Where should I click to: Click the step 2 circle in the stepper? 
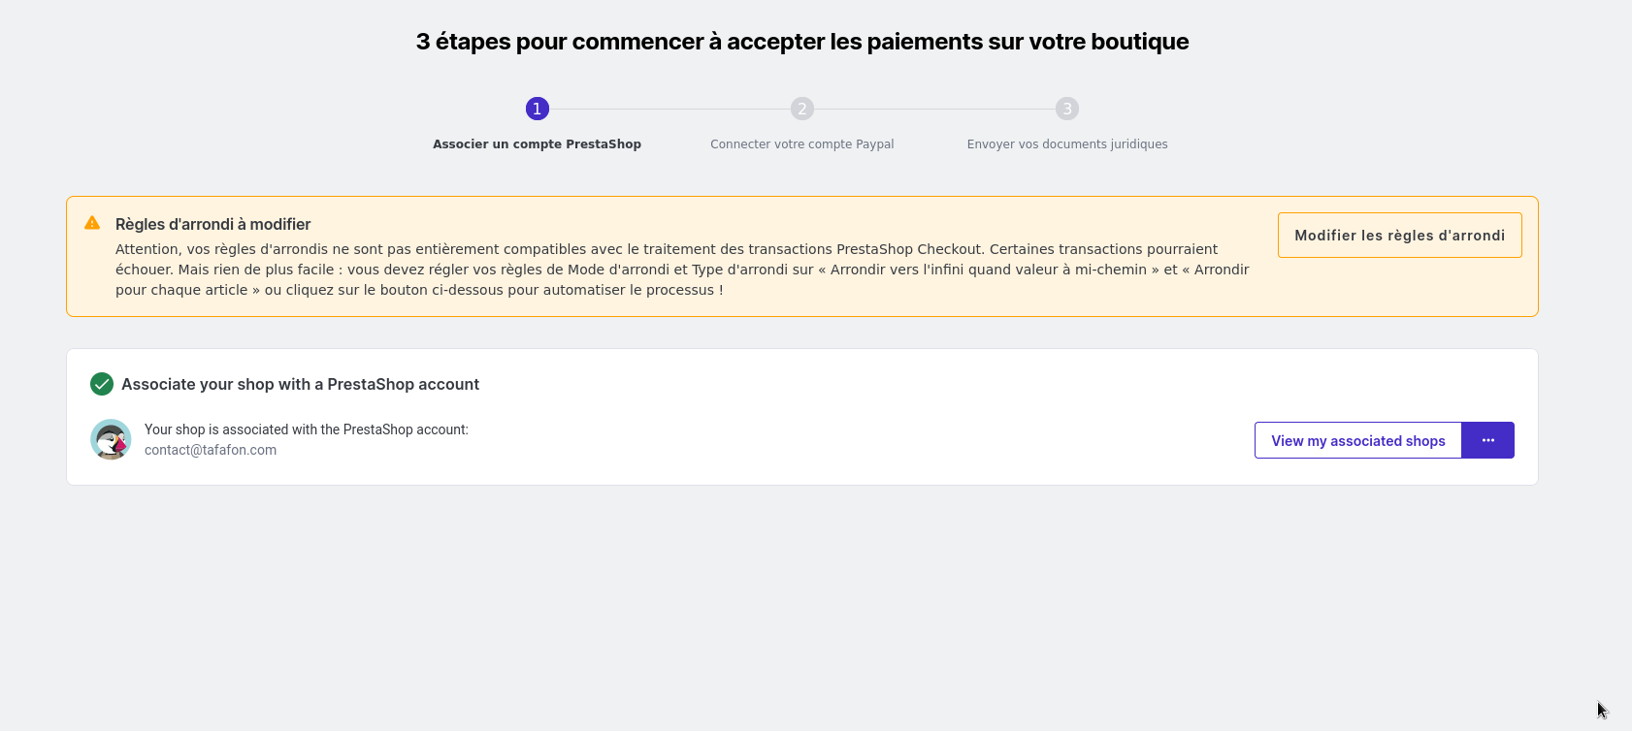(x=802, y=109)
